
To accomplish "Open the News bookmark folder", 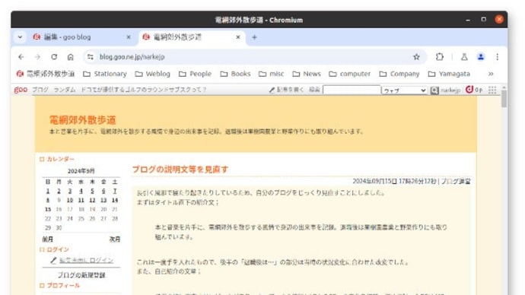I will (x=307, y=74).
